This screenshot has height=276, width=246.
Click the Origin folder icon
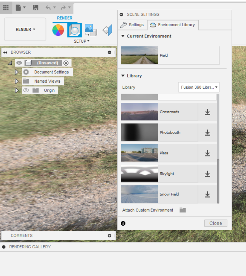pyautogui.click(x=36, y=90)
